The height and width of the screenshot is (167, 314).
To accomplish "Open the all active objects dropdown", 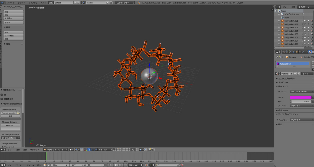I will 11,138.
